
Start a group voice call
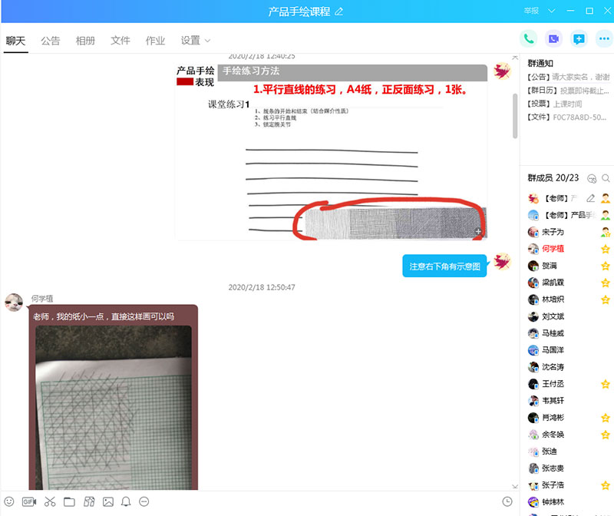pyautogui.click(x=529, y=39)
